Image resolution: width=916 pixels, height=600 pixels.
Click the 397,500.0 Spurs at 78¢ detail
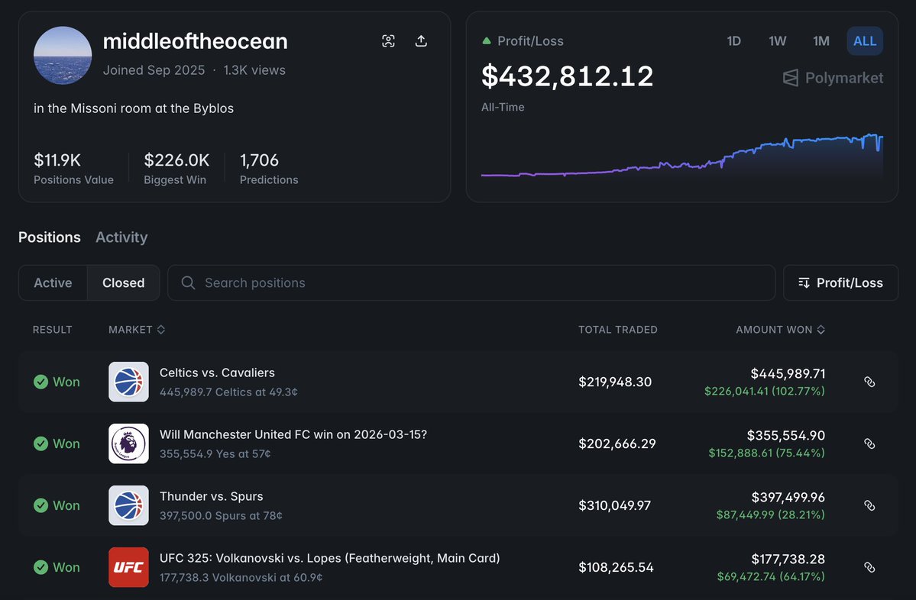(x=221, y=516)
